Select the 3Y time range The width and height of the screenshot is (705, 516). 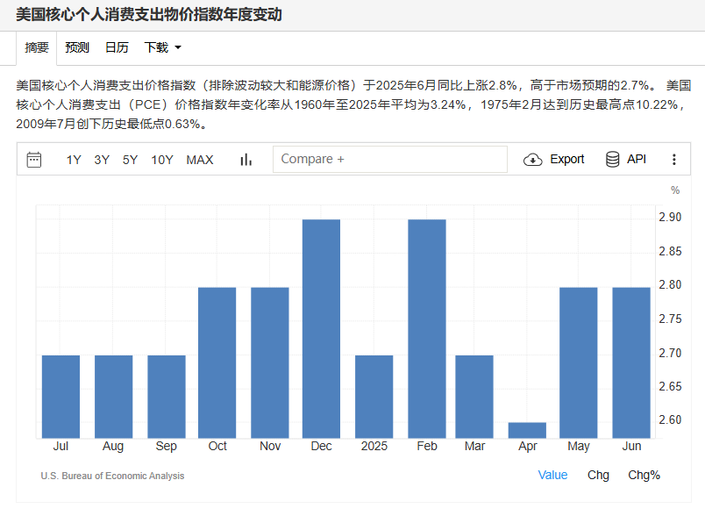click(102, 160)
